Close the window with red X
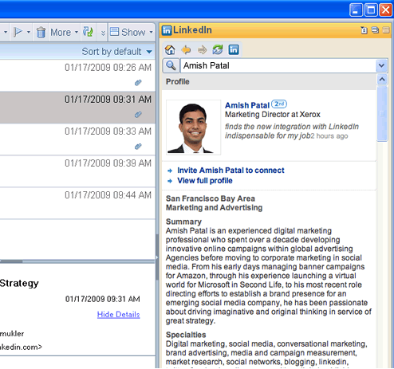Viewport: 394px width, 369px height. pos(385,10)
